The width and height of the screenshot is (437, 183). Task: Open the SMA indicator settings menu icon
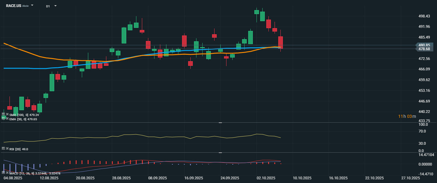point(3,114)
